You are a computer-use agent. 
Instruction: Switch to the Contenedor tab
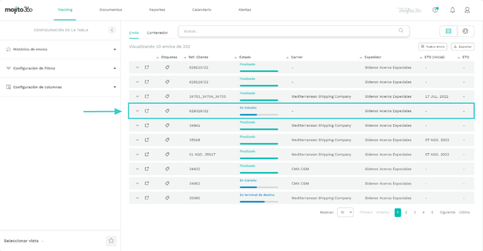pyautogui.click(x=157, y=33)
